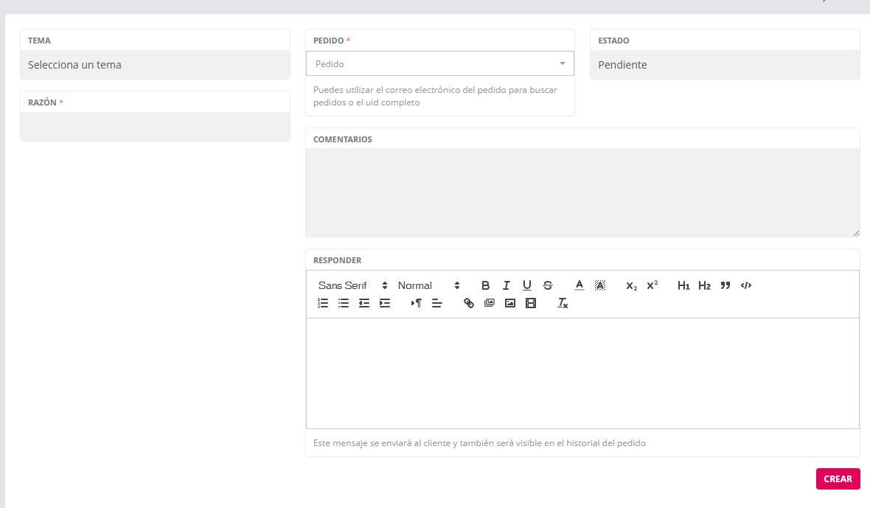This screenshot has height=508, width=870.
Task: Focus the Razón input field
Action: pos(155,126)
